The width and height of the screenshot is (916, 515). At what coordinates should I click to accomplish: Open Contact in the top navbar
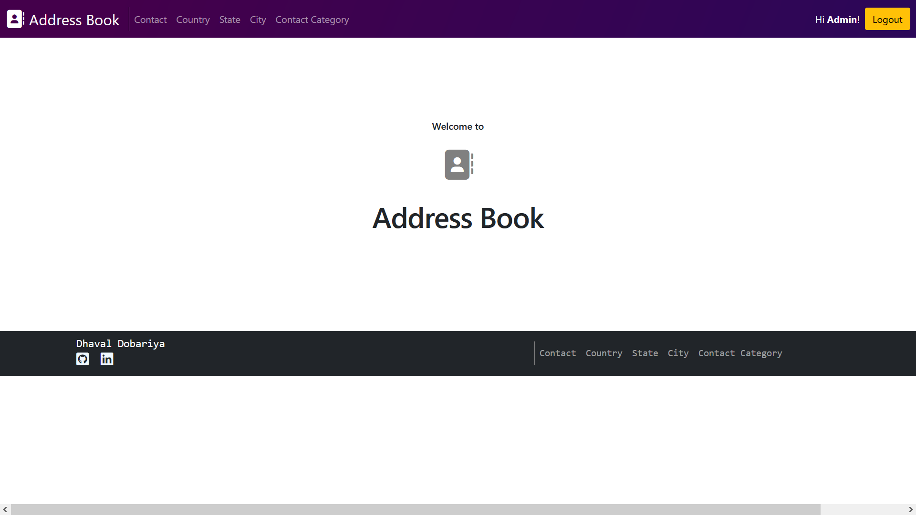point(150,20)
